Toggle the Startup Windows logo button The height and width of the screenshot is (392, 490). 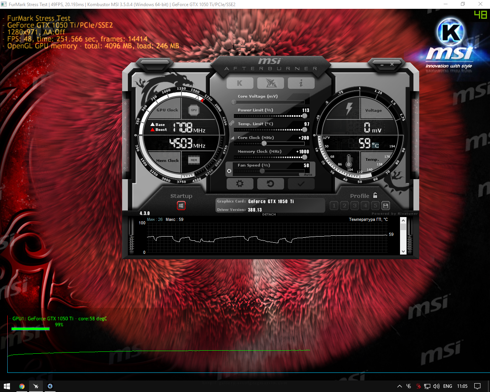[181, 206]
